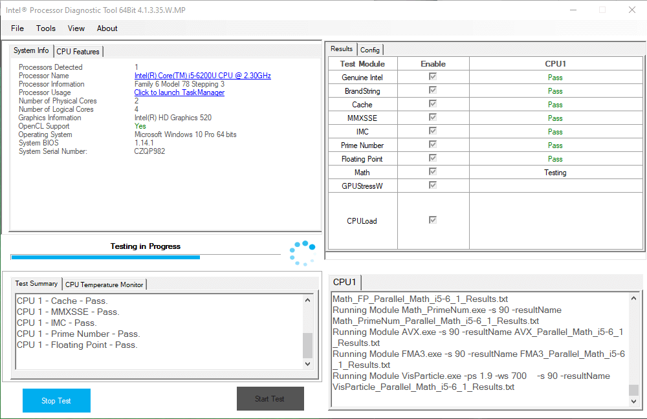Image resolution: width=647 pixels, height=419 pixels.
Task: Click CPU1 log scroll down arrow
Action: [x=634, y=402]
